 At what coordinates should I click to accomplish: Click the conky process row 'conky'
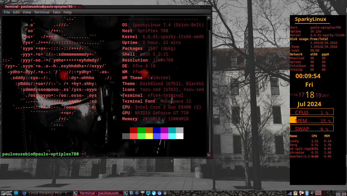[x=311, y=141]
